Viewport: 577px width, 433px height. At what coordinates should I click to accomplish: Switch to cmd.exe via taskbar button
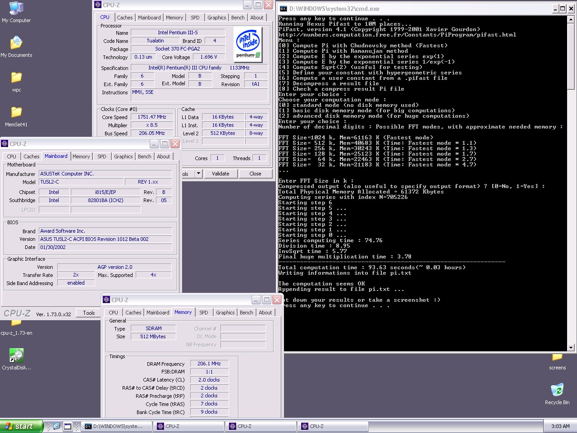117,426
